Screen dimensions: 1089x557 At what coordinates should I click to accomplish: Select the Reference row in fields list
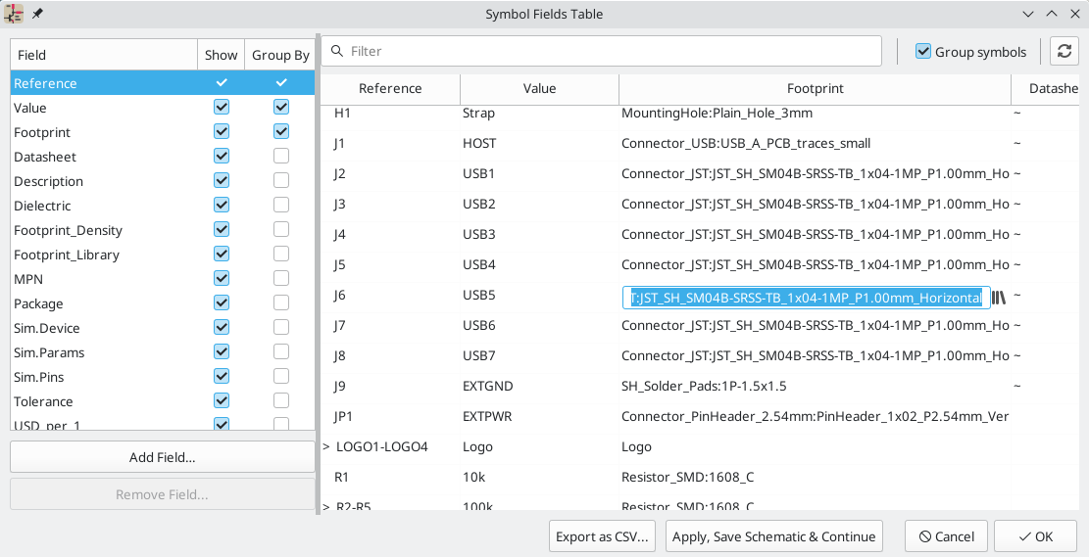[163, 83]
